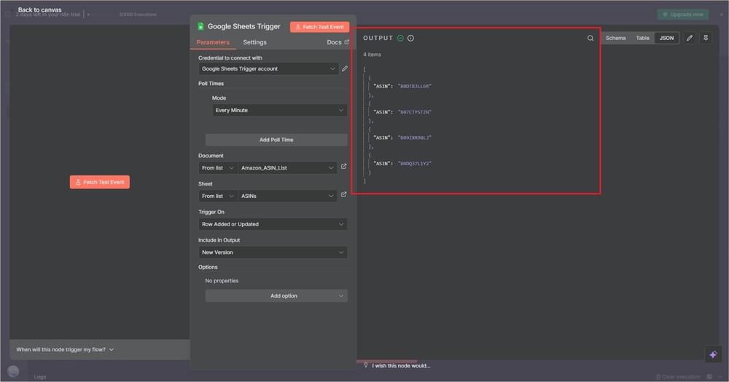Select the Parameters tab
The width and height of the screenshot is (729, 382).
213,42
